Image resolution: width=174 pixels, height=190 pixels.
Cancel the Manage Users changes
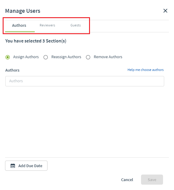(127, 180)
